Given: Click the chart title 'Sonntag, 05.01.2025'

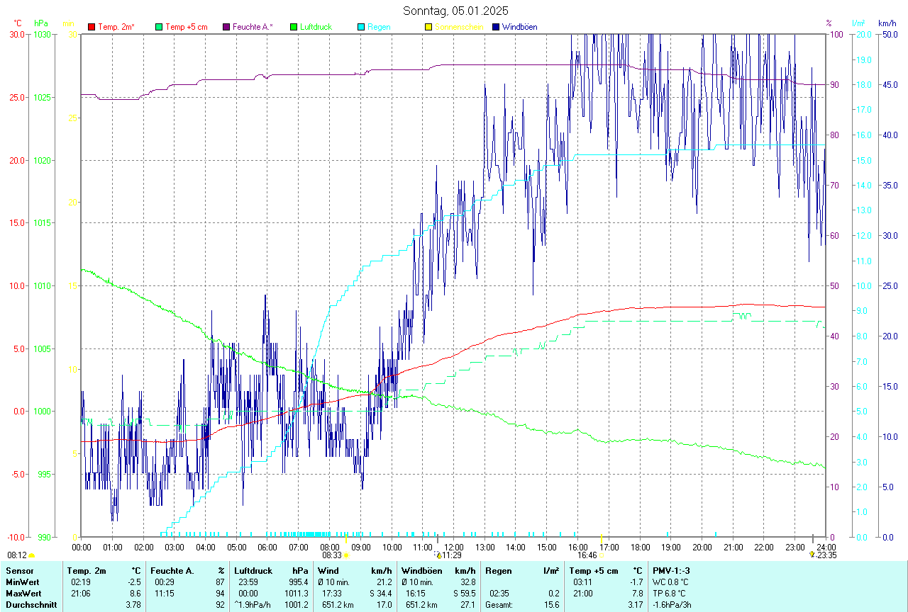Looking at the screenshot, I should point(455,11).
